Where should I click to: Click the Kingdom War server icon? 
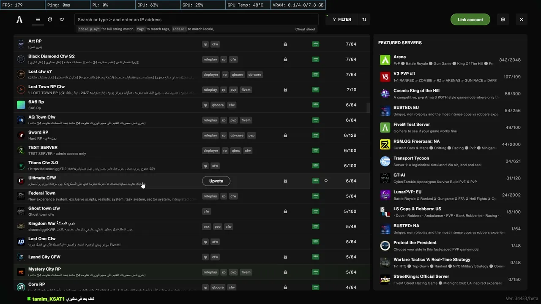click(x=21, y=226)
